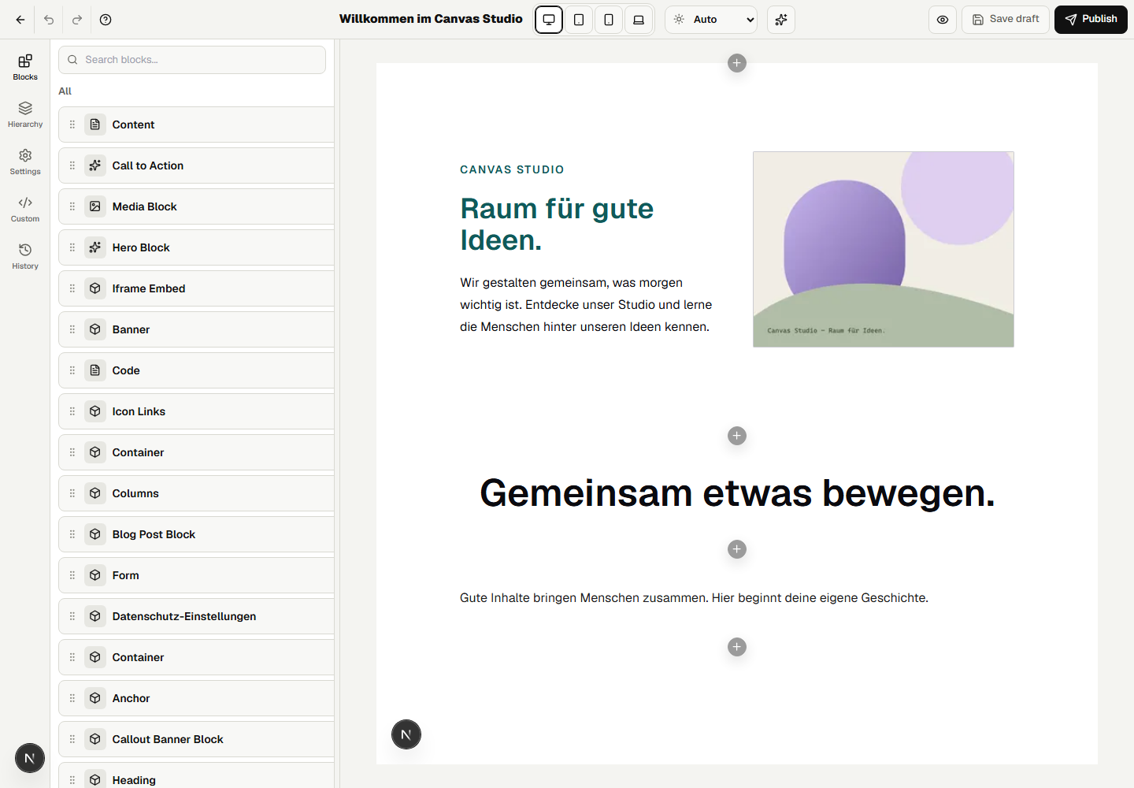
Task: Select the Icon Links block
Action: pos(197,411)
